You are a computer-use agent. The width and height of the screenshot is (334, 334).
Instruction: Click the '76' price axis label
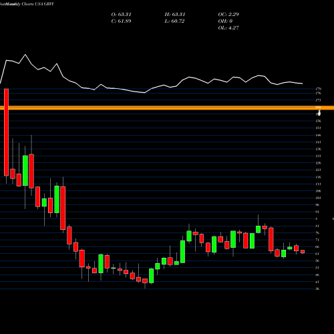(x=317, y=233)
